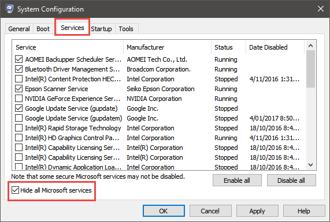Select the Intel(R) HD Graphics Control Pa... name
The height and width of the screenshot is (222, 330).
coord(72,138)
